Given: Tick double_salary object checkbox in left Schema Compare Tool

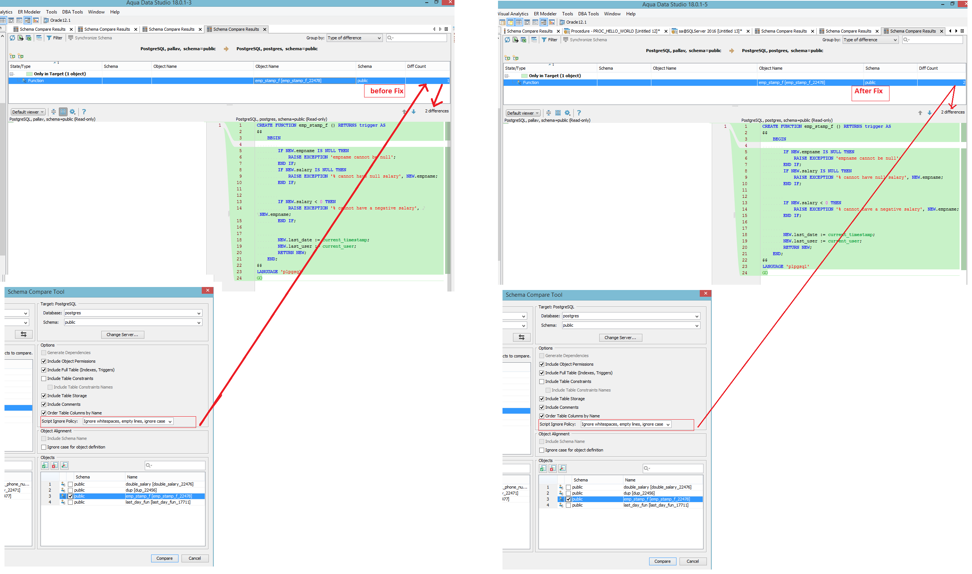Looking at the screenshot, I should click(70, 484).
